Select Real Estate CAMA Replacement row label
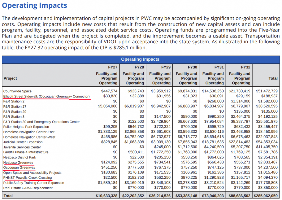 tap(28, 188)
